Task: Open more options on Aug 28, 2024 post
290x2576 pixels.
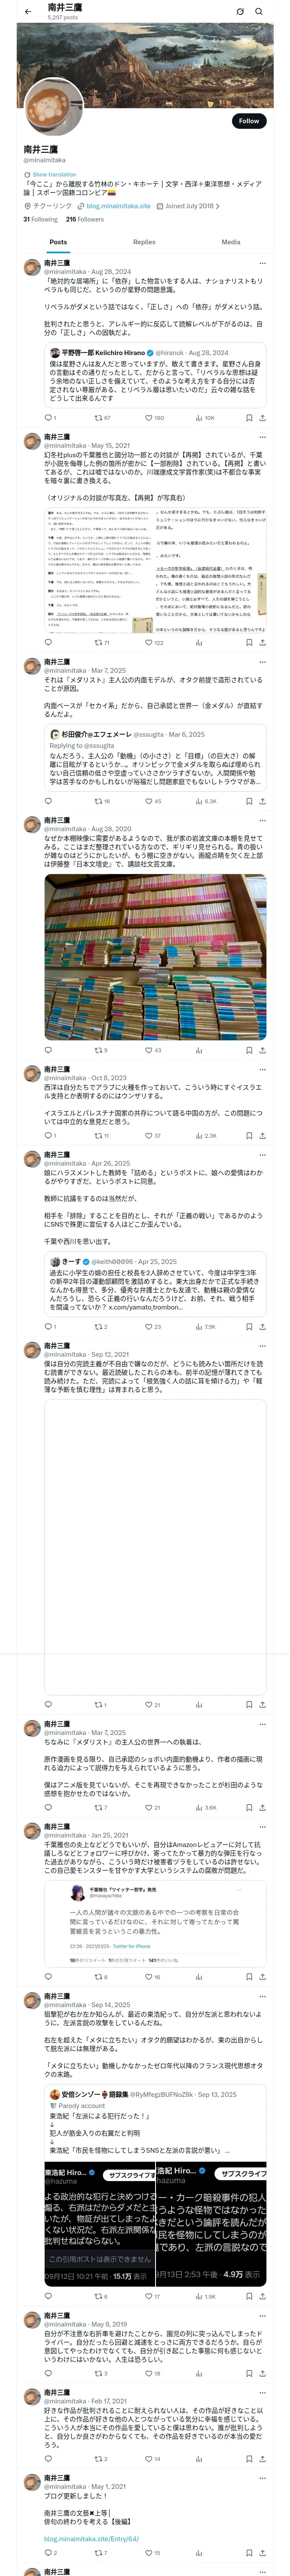Action: [x=262, y=263]
